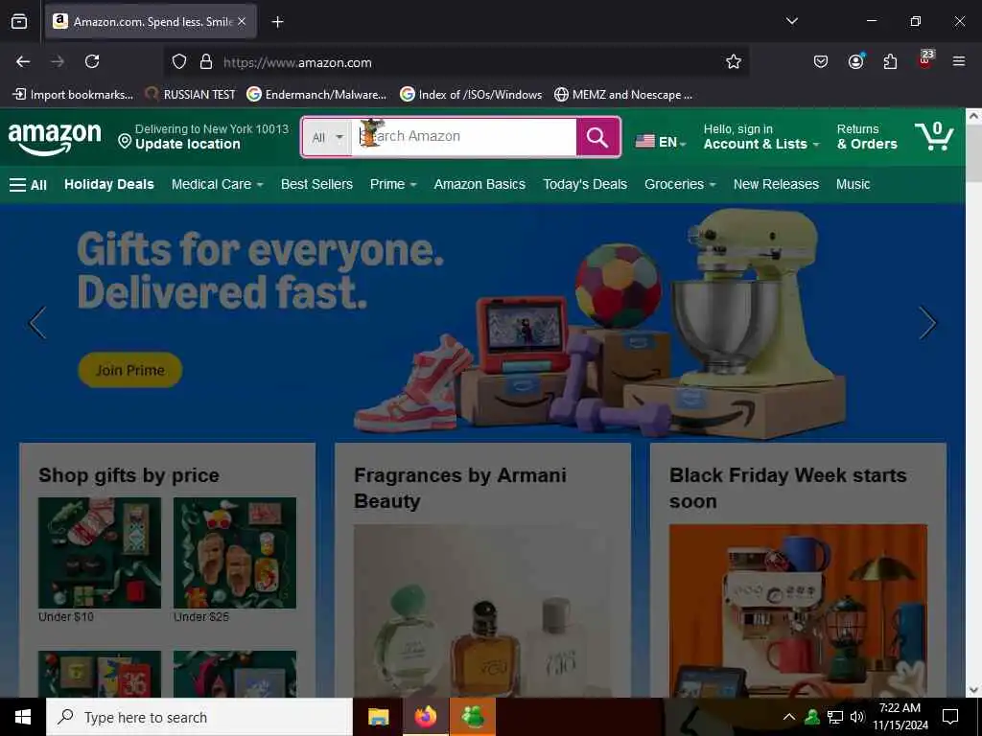Click the green people app in taskbar

(x=473, y=717)
